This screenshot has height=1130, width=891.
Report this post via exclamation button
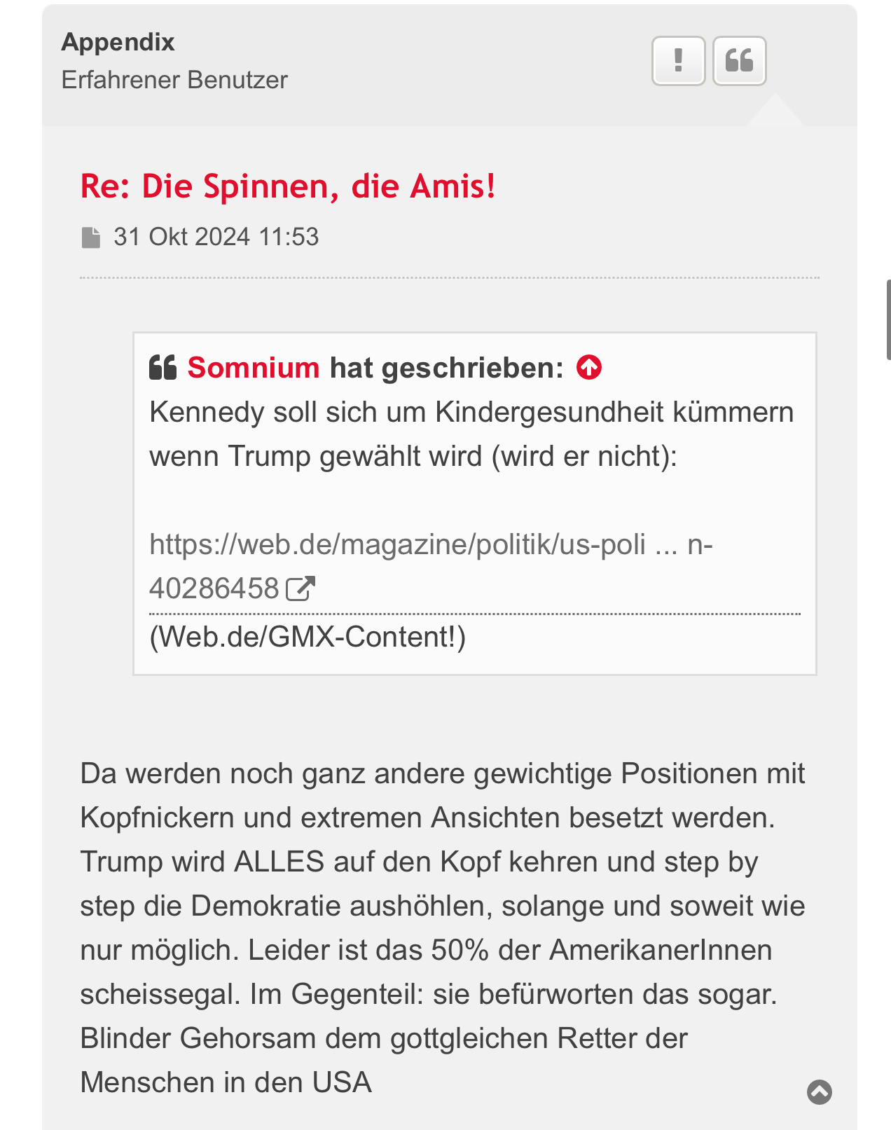678,61
